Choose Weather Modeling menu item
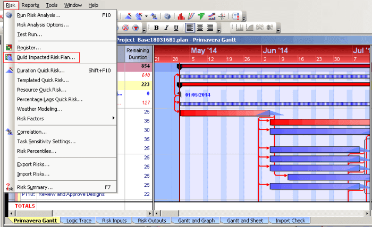Image resolution: width=372 pixels, height=227 pixels. 60,109
